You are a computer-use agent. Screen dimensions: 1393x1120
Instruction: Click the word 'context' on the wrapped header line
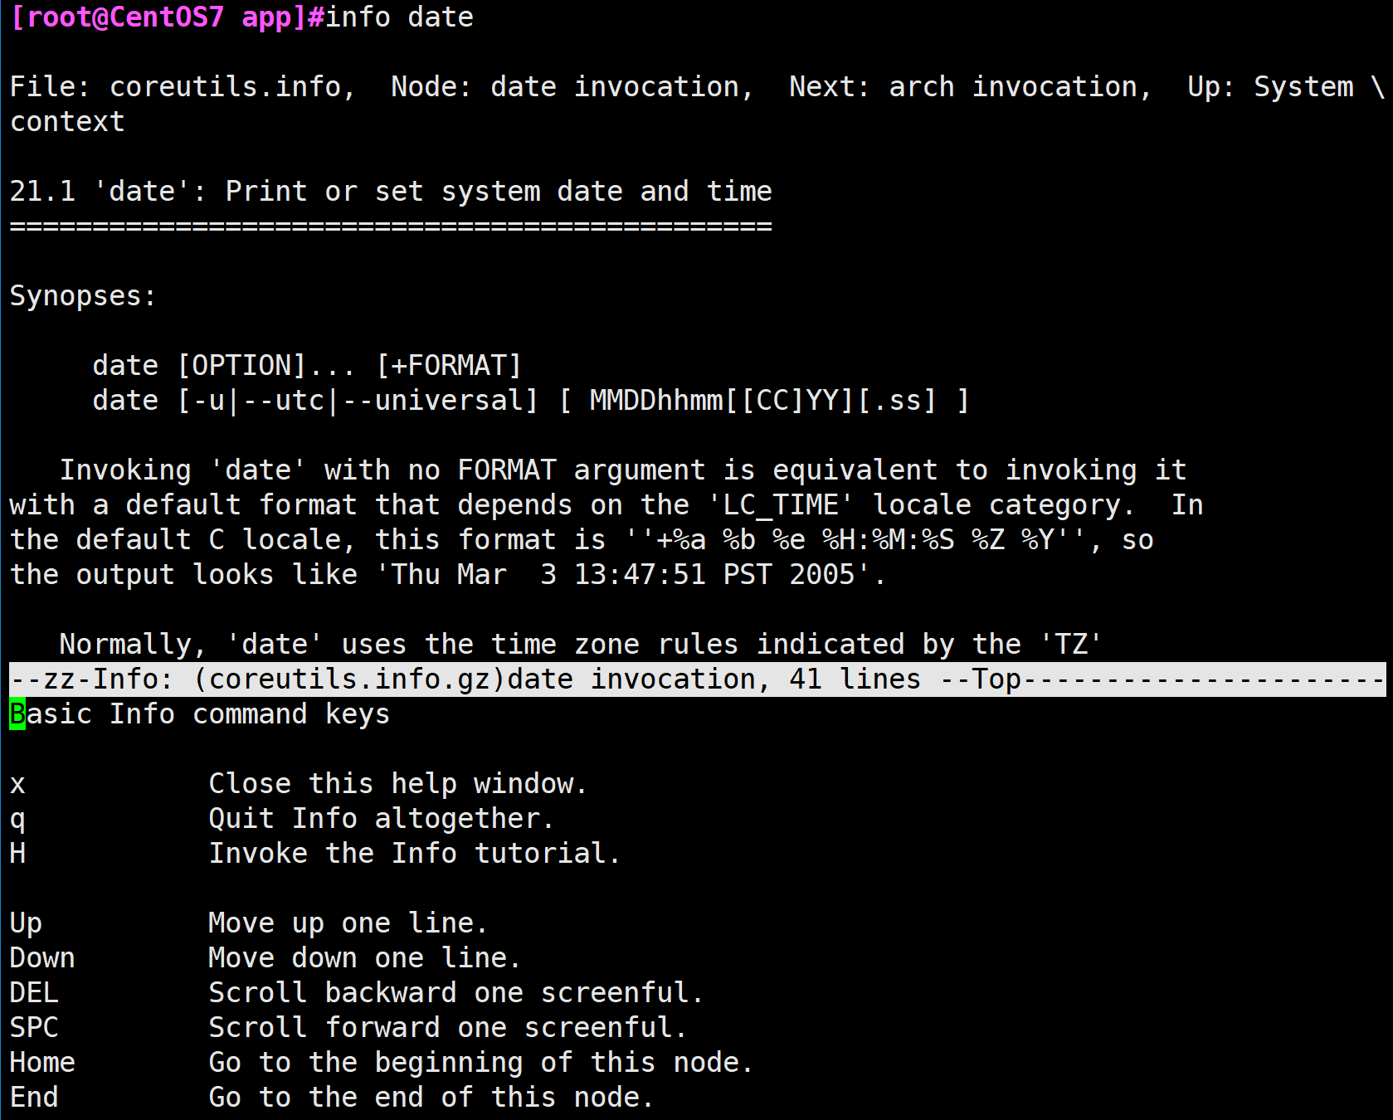(x=67, y=122)
